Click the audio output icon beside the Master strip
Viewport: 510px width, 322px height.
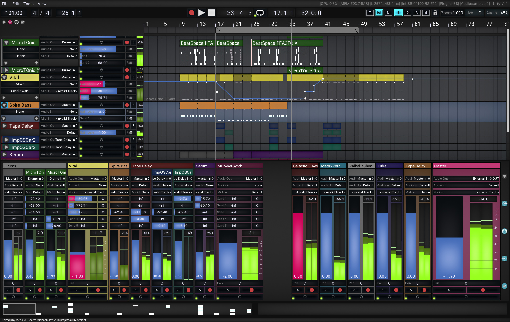tap(505, 204)
